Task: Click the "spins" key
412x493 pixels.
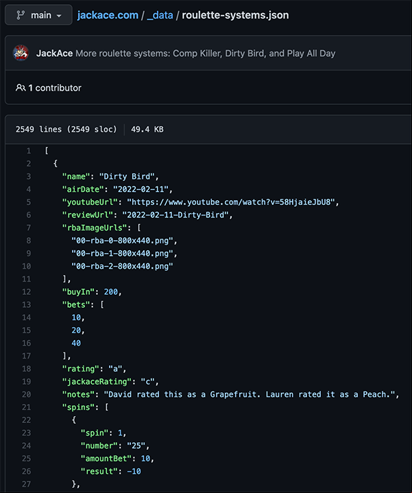Action: pyautogui.click(x=78, y=407)
